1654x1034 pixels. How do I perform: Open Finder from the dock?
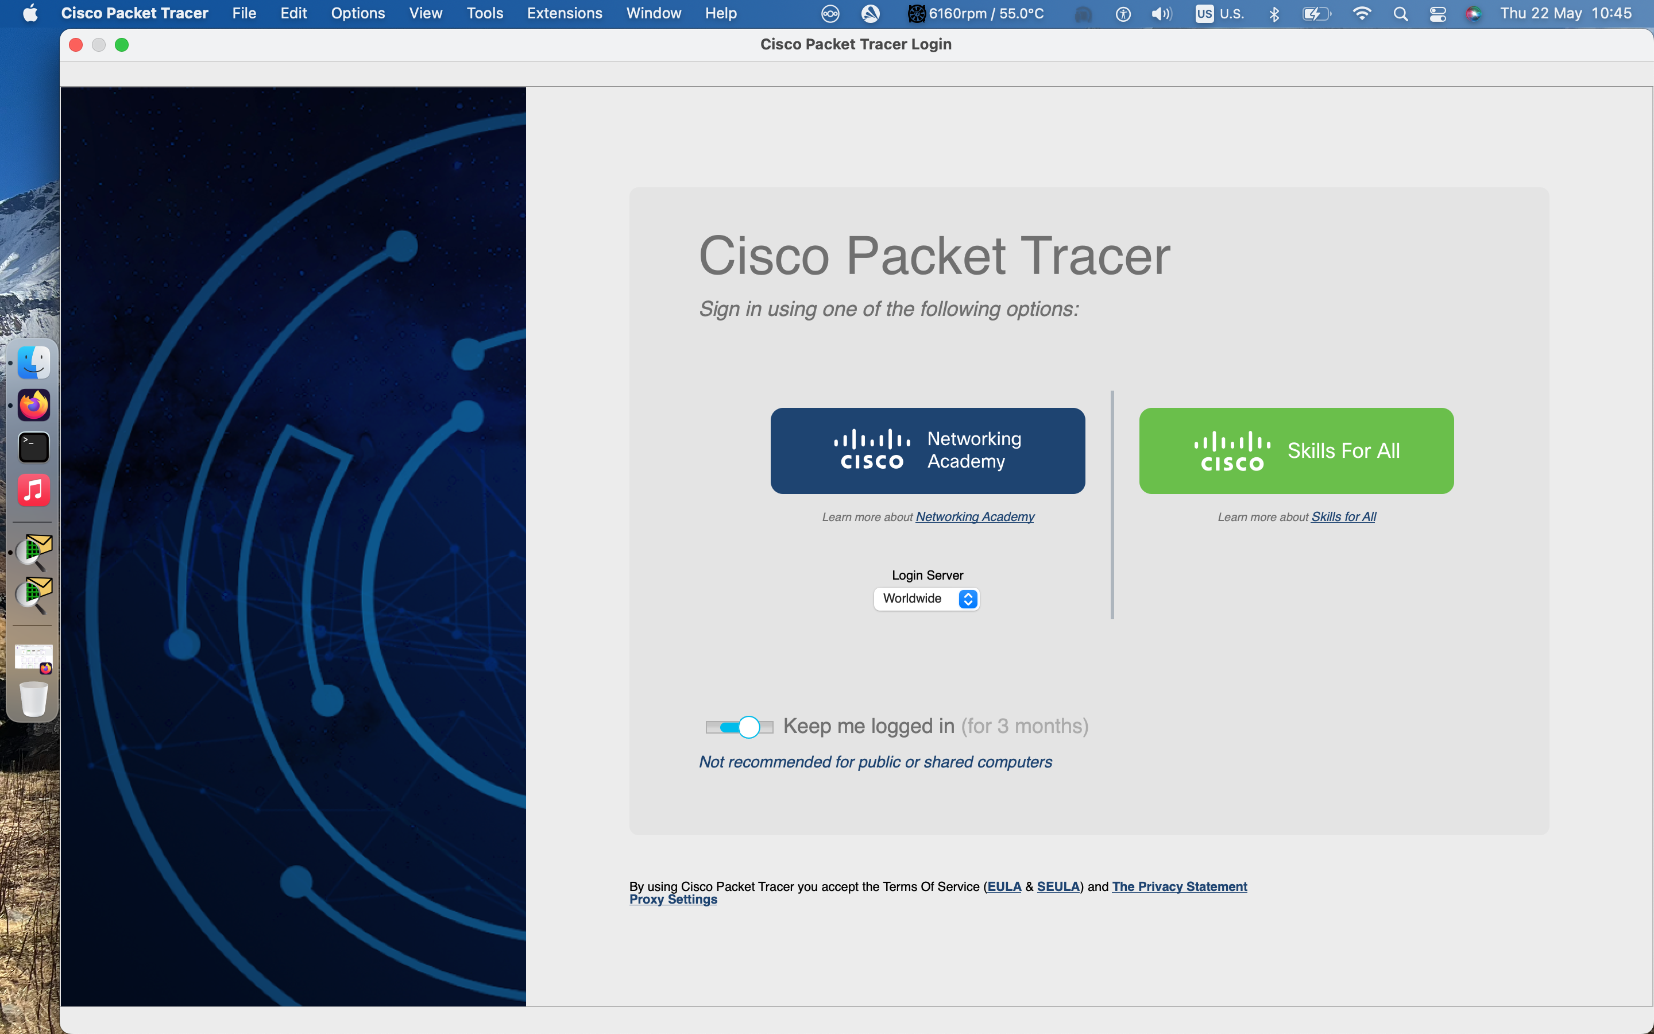pos(33,362)
